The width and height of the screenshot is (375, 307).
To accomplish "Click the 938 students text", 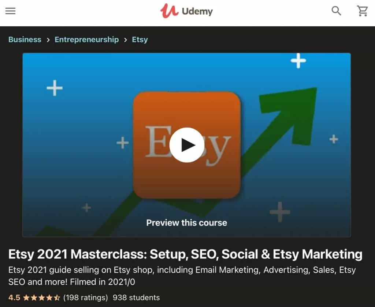I will point(136,298).
